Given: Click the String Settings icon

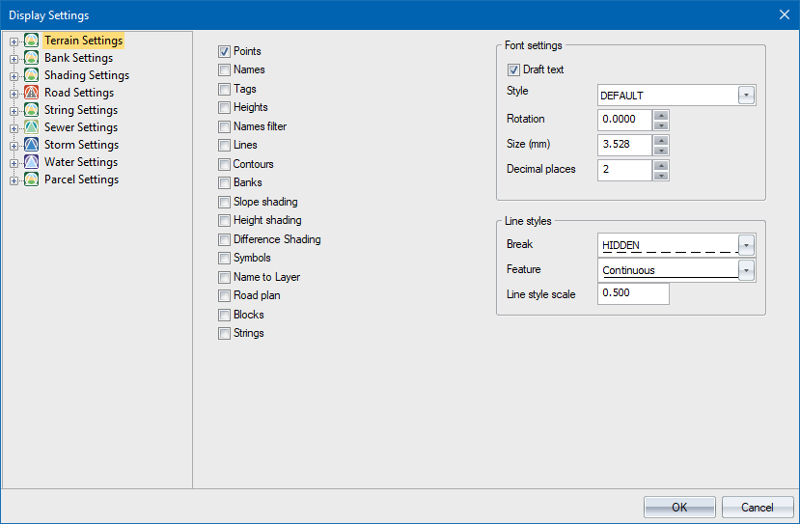Looking at the screenshot, I should (x=31, y=110).
